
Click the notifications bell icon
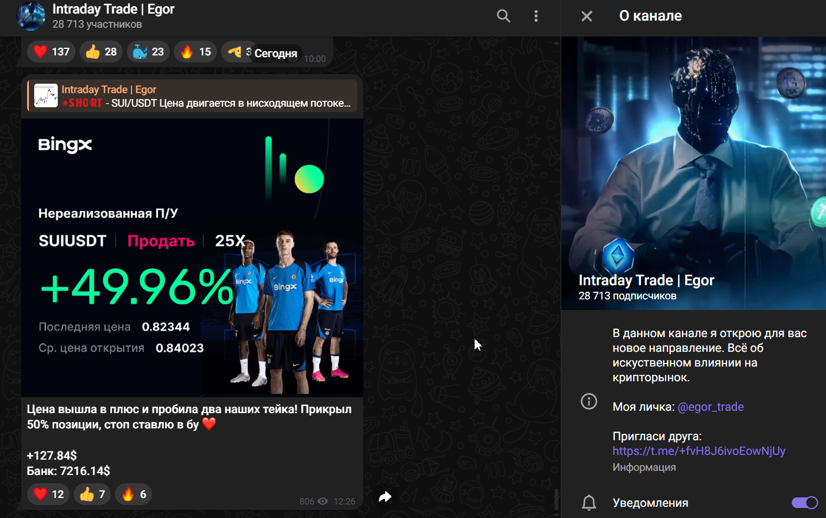[589, 503]
